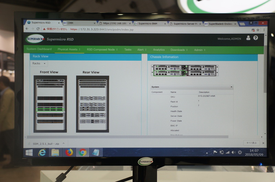The image size is (275, 182).
Task: Click the Health State row label
Action: point(176,111)
